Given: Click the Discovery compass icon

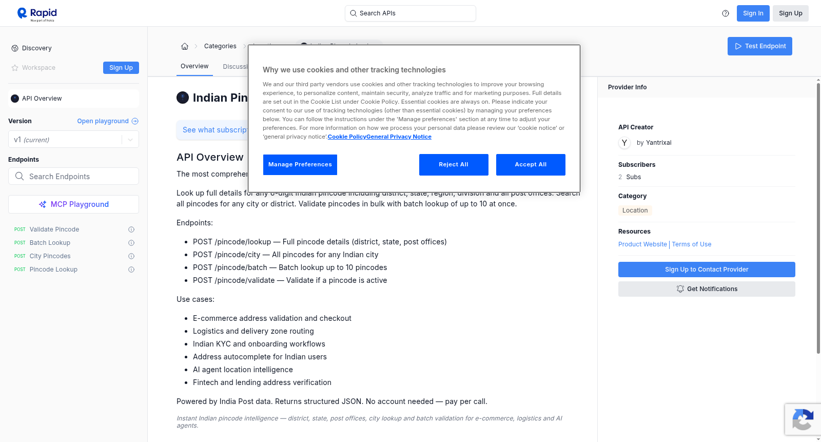Looking at the screenshot, I should click(x=15, y=48).
